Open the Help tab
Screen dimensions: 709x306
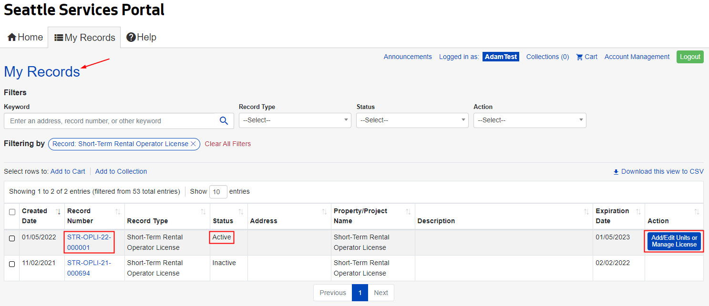click(141, 37)
